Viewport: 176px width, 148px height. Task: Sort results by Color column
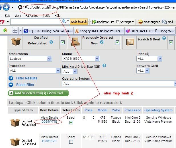(116, 110)
